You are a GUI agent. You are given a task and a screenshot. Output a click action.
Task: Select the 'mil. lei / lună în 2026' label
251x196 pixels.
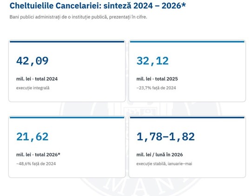[x=159, y=155]
